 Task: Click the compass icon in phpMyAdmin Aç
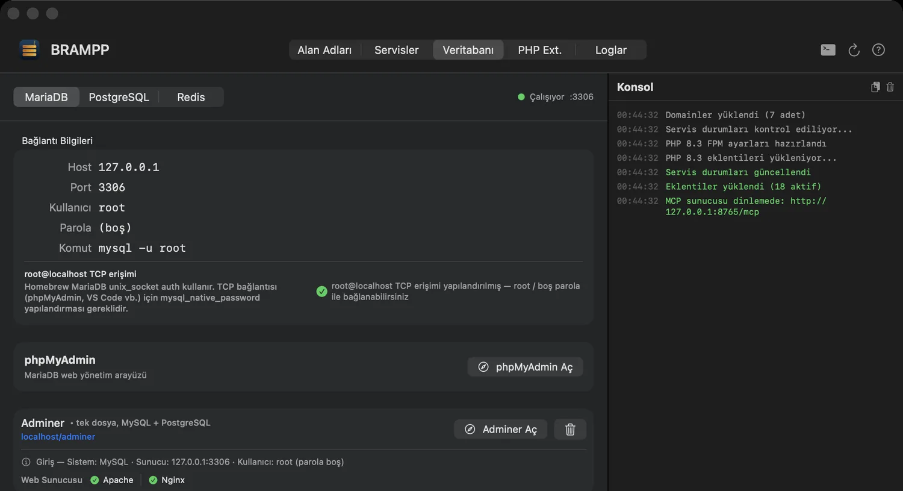tap(483, 367)
